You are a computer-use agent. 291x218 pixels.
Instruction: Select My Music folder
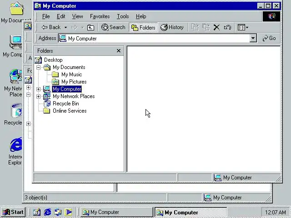(72, 74)
